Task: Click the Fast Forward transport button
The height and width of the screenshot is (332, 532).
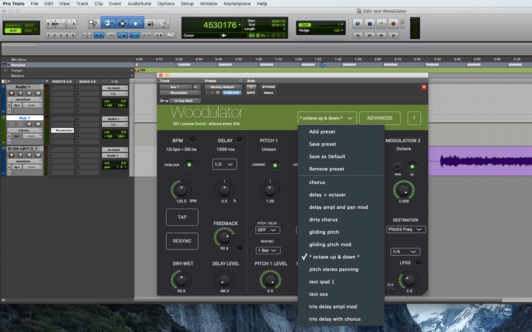Action: pyautogui.click(x=381, y=35)
